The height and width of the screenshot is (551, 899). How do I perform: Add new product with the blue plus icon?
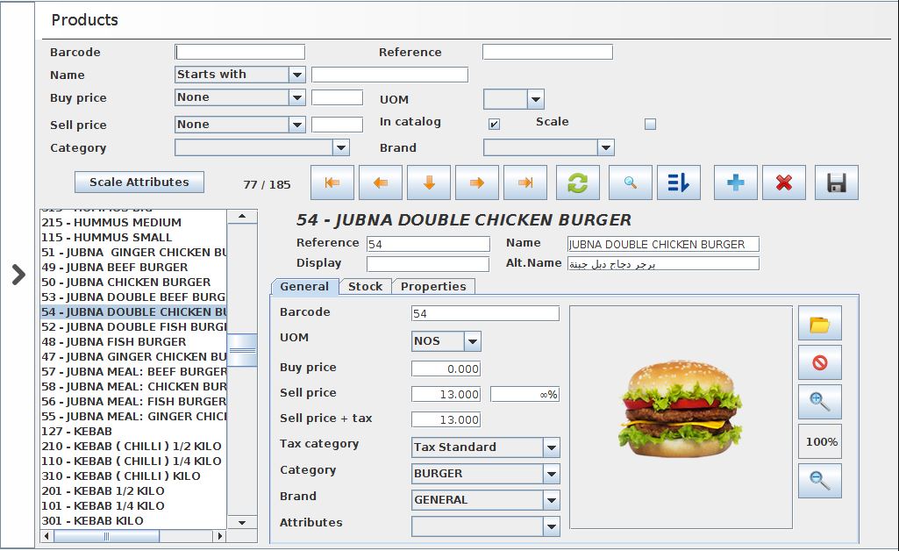[736, 182]
